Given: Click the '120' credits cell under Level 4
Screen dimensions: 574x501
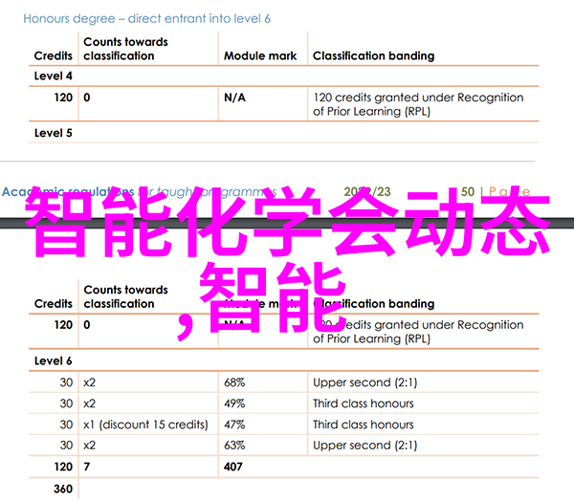Looking at the screenshot, I should tap(63, 98).
